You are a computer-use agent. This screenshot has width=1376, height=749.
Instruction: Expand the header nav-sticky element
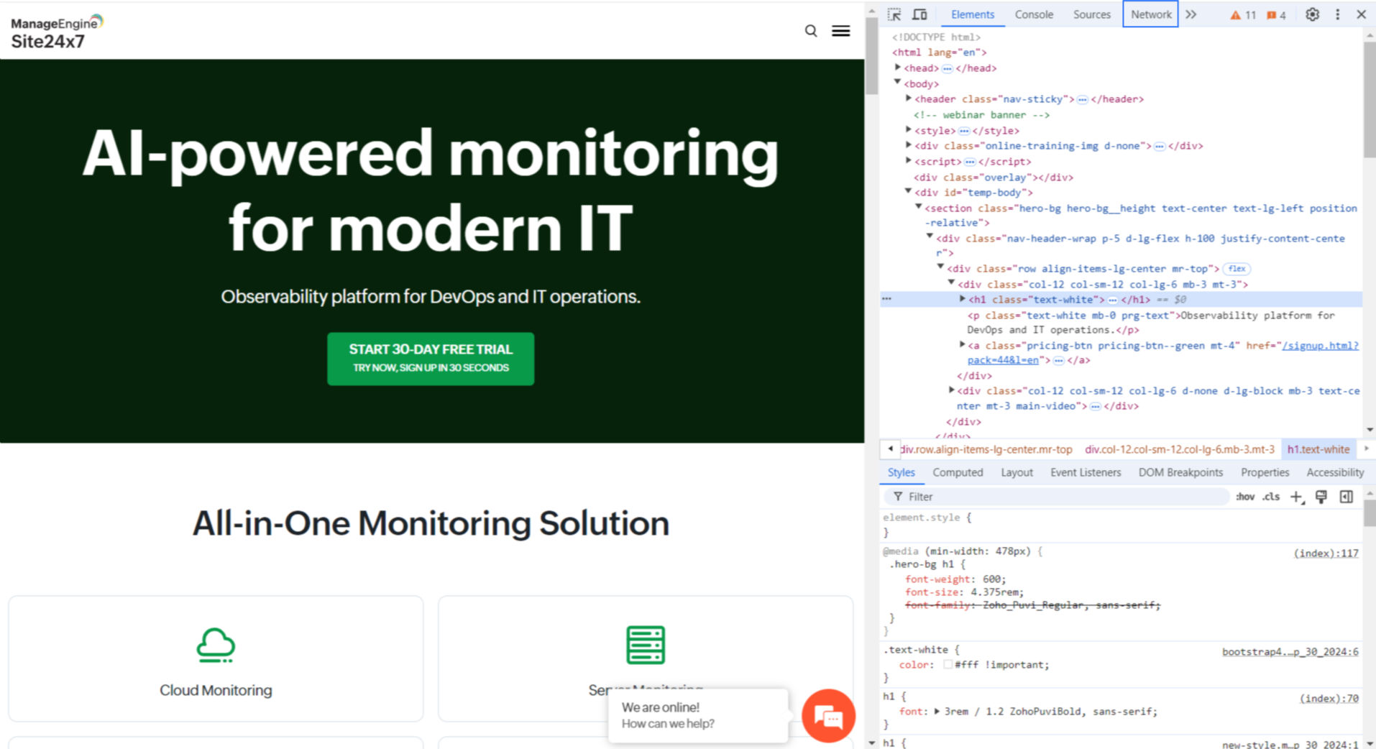pos(909,98)
